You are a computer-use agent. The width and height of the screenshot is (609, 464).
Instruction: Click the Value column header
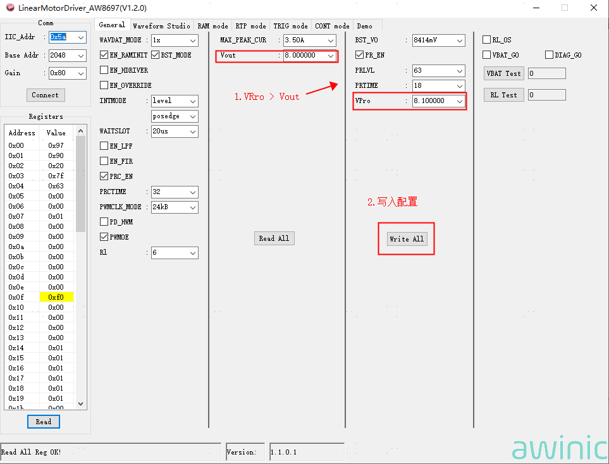click(56, 133)
